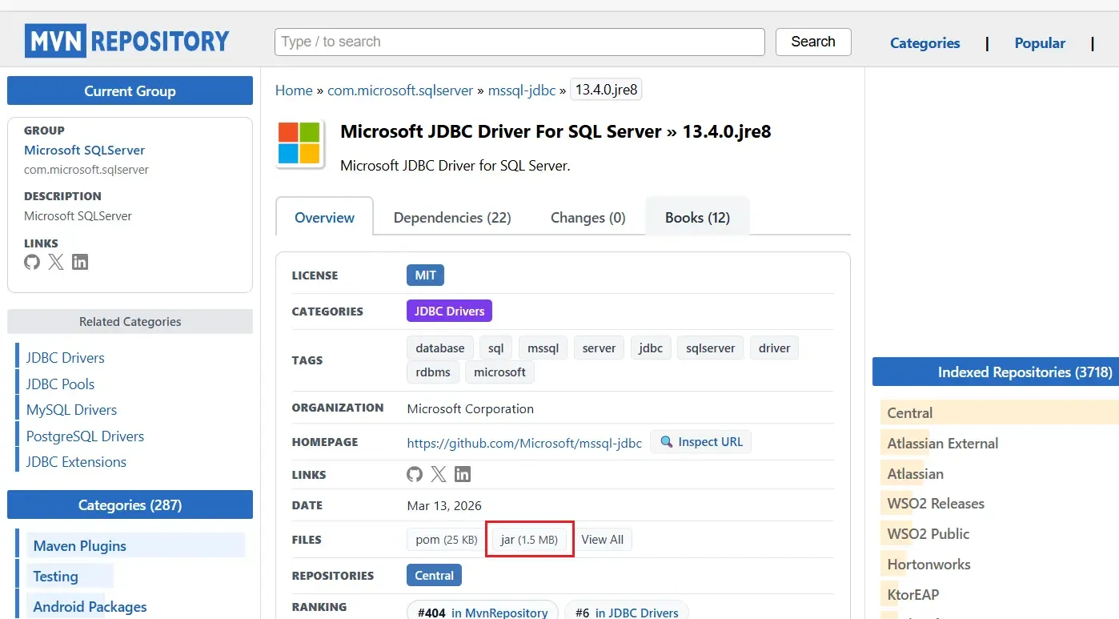Click Indexed Repositories (3718) header

[x=996, y=372]
